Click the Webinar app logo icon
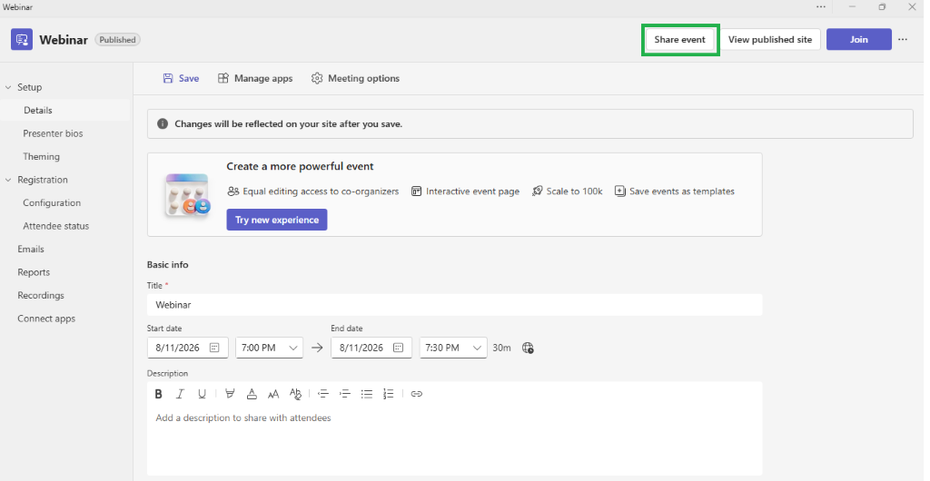930x481 pixels. coord(22,40)
